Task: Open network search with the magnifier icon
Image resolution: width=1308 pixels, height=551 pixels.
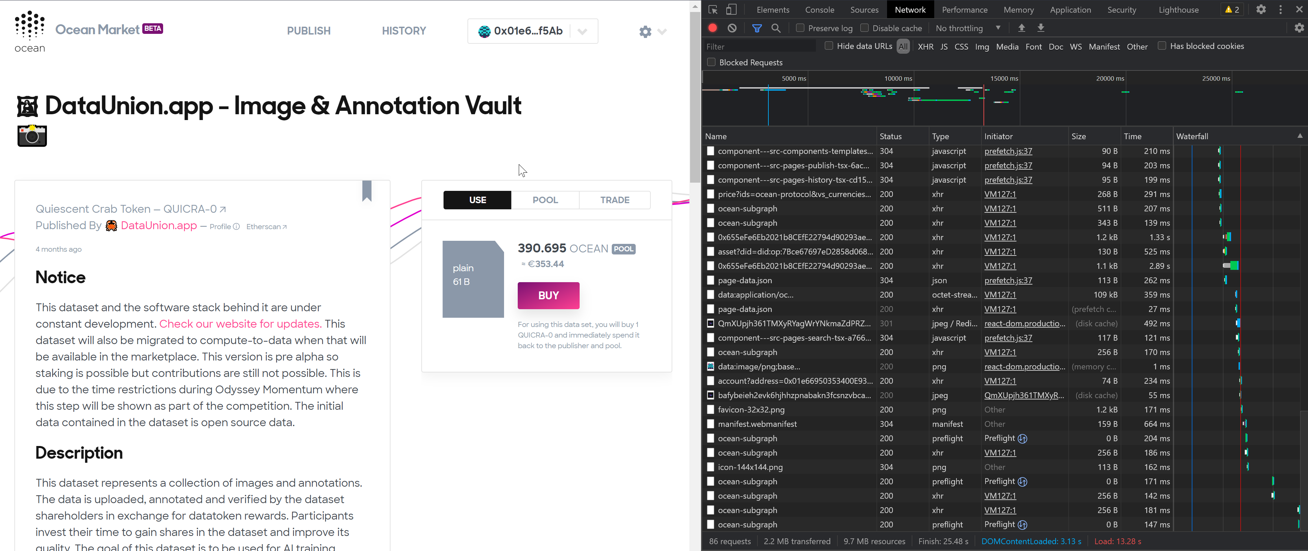Action: pyautogui.click(x=776, y=28)
